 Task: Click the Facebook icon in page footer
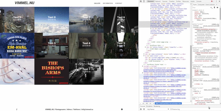click(17, 109)
